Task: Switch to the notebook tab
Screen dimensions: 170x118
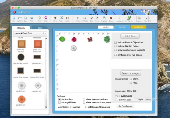Action: (138, 27)
